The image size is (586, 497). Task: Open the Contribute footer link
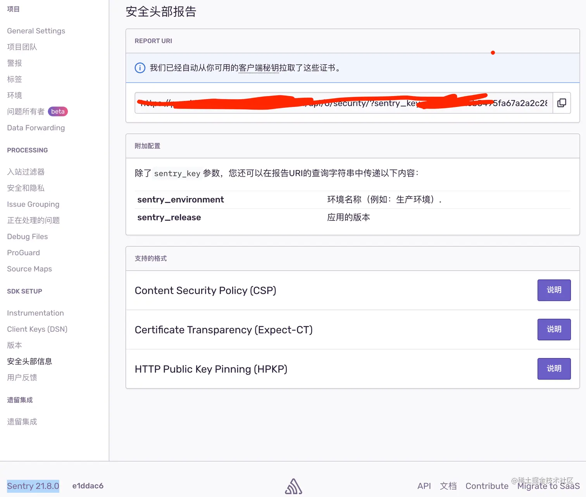(x=487, y=486)
